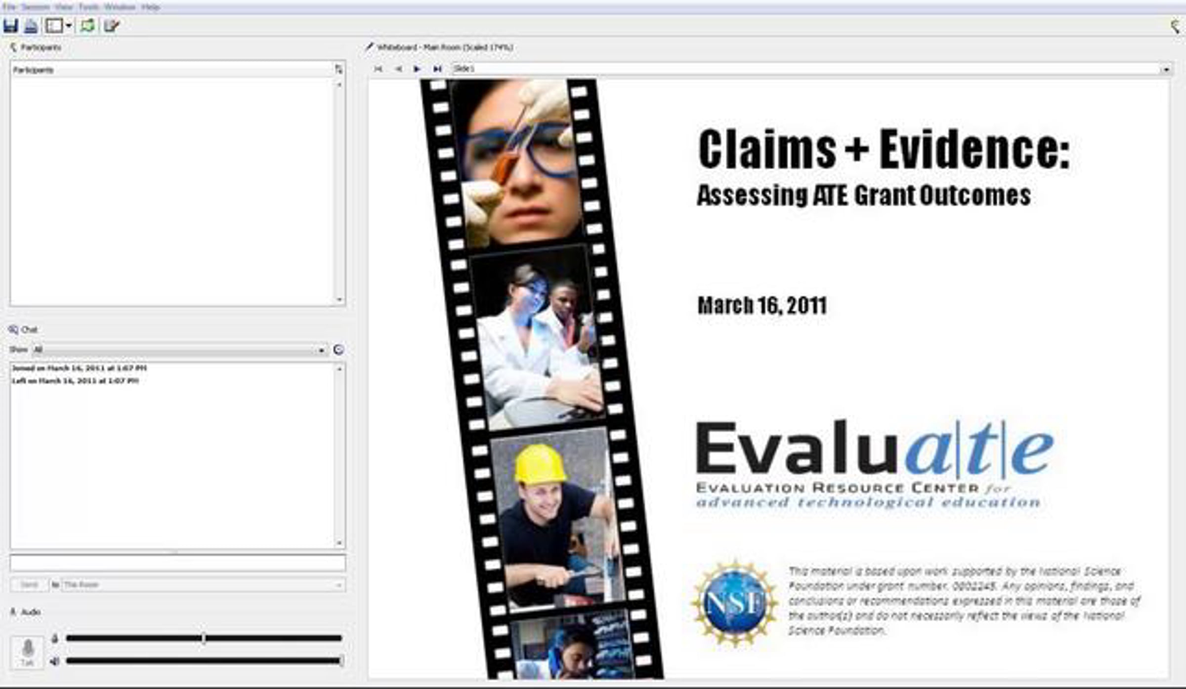Click the layout window icon in toolbar
The width and height of the screenshot is (1186, 689).
point(54,26)
